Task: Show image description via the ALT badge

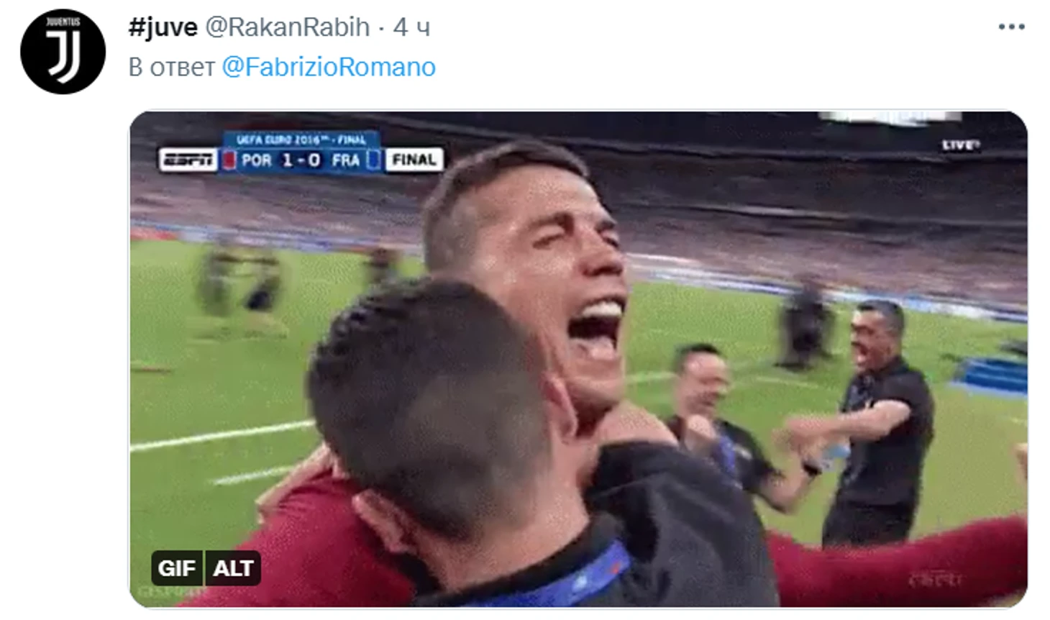Action: click(x=233, y=568)
